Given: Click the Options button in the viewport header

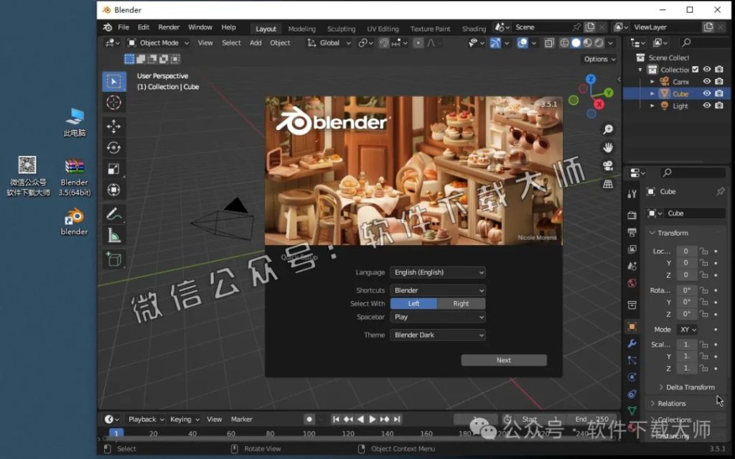Looking at the screenshot, I should [598, 59].
